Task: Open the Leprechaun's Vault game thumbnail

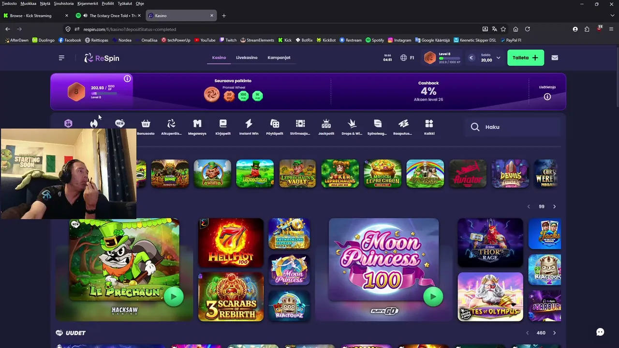Action: 297,174
